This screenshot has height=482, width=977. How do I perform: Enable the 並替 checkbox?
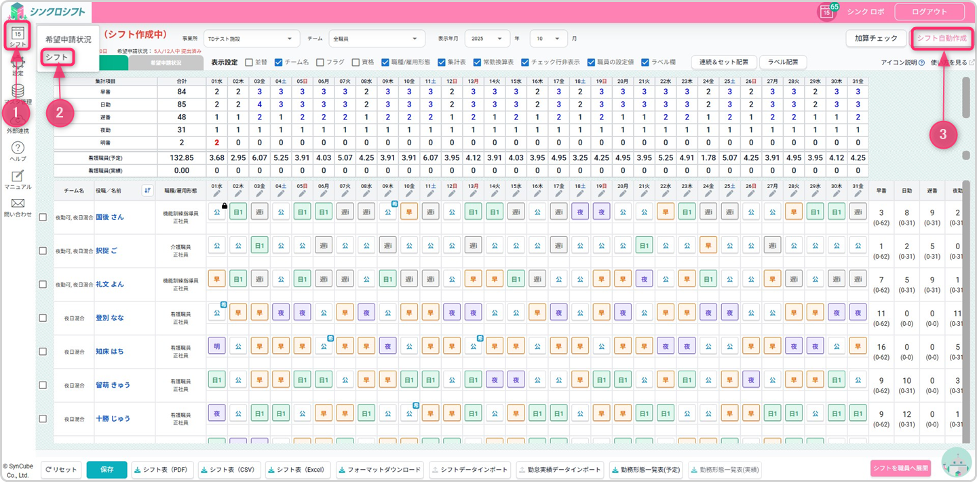click(249, 62)
